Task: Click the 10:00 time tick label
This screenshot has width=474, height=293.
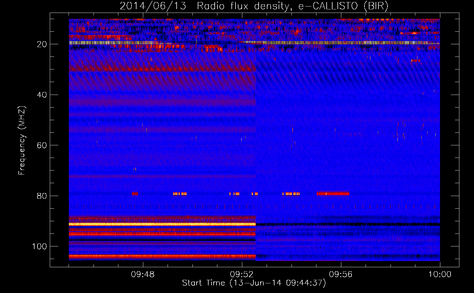Action: 440,275
